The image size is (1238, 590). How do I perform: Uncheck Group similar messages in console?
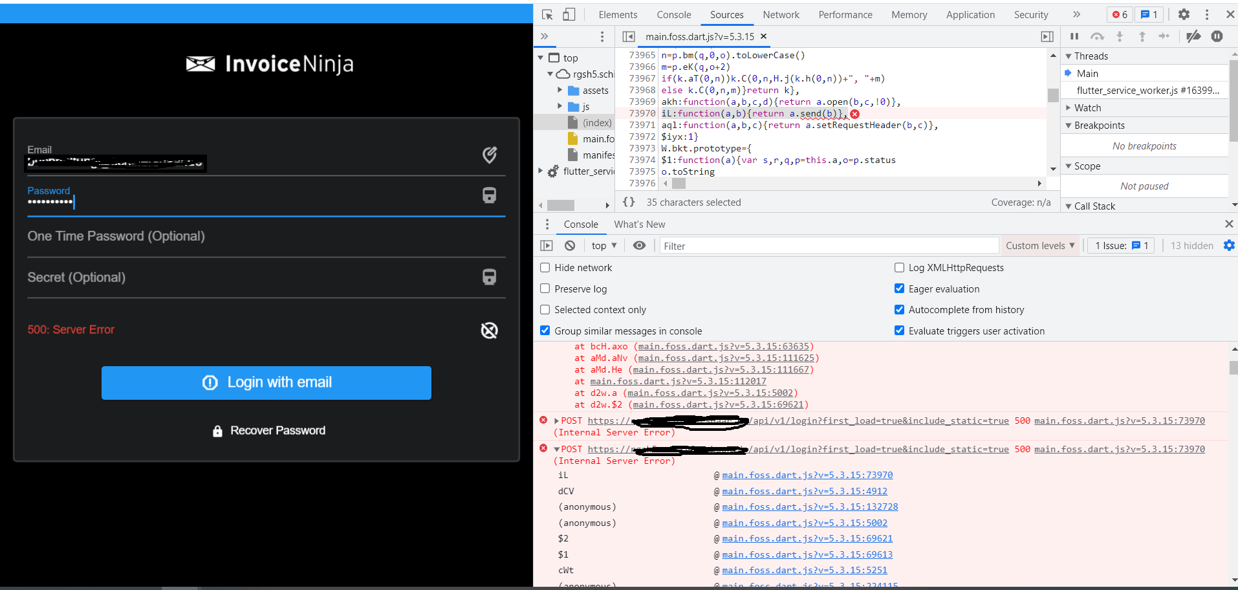click(x=545, y=331)
